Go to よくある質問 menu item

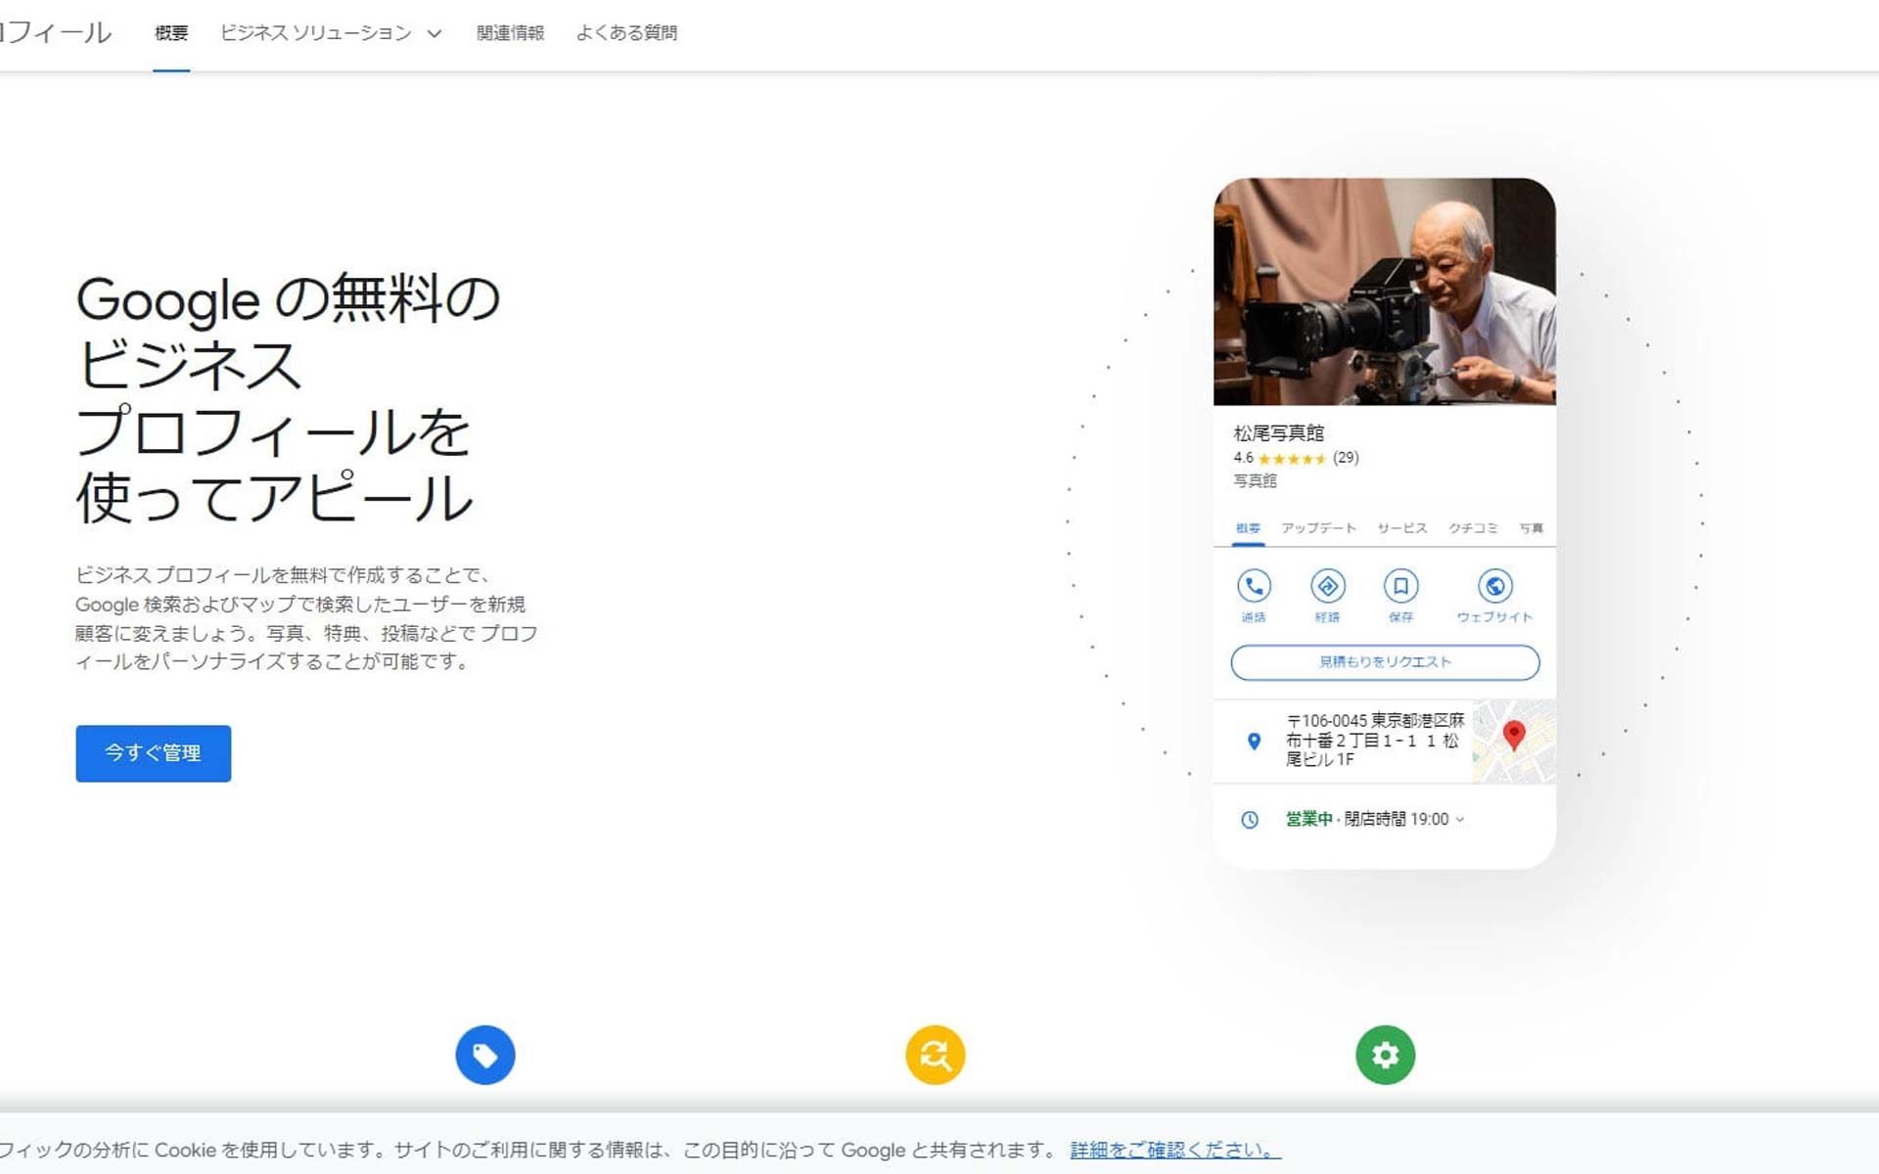coord(626,33)
